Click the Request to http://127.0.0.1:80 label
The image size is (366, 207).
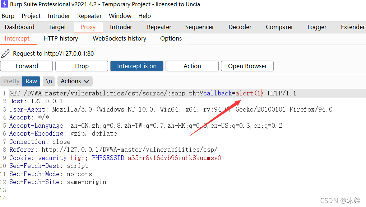(53, 53)
